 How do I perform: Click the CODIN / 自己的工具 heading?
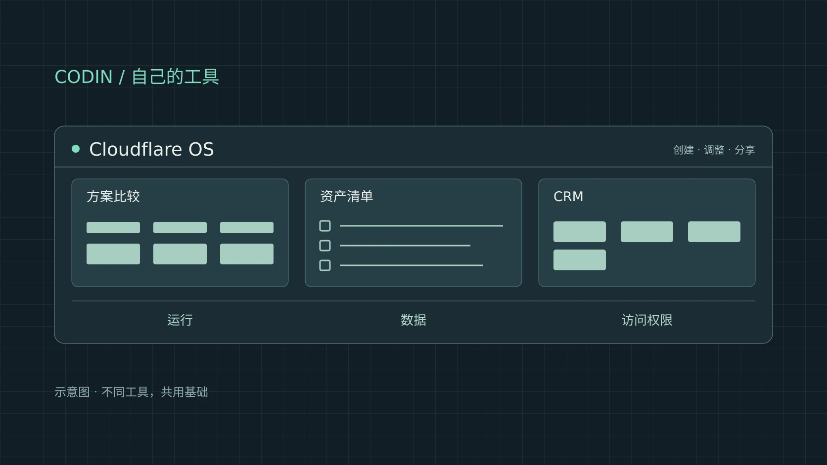(137, 77)
